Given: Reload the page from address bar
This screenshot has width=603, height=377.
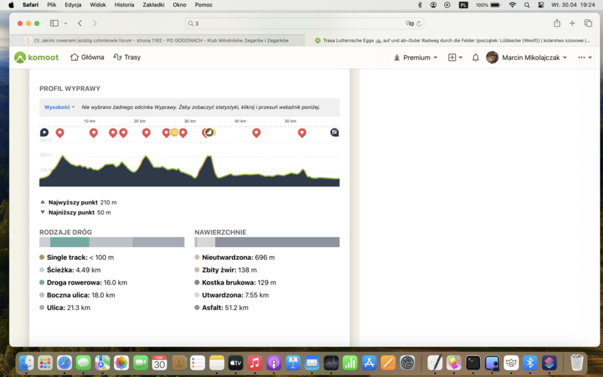Looking at the screenshot, I should [x=418, y=24].
